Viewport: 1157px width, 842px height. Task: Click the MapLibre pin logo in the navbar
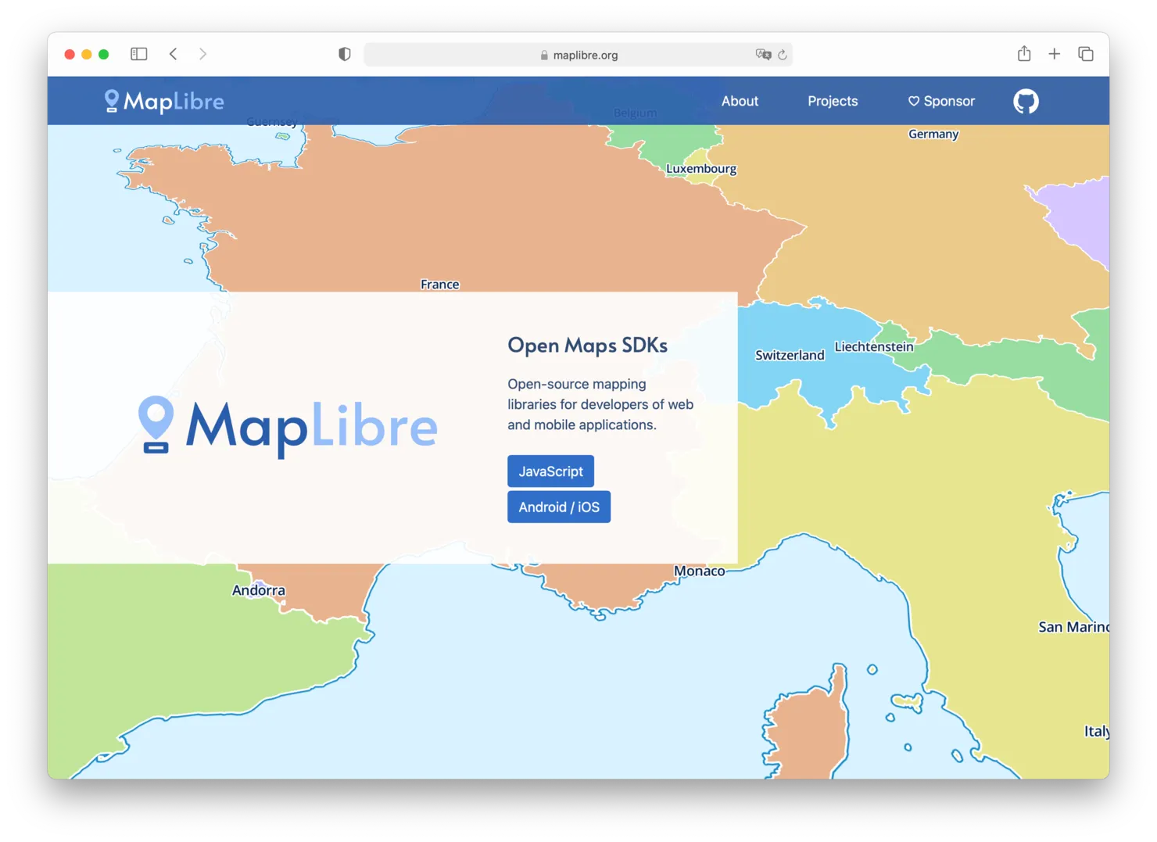111,100
